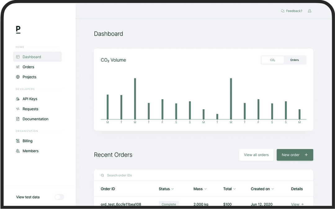Image resolution: width=335 pixels, height=209 pixels.
Task: Switch chart to Orders view
Action: coord(294,60)
